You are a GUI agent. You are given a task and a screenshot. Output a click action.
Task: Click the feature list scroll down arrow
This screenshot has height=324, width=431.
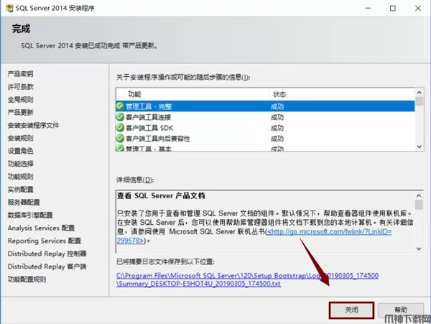coord(420,147)
